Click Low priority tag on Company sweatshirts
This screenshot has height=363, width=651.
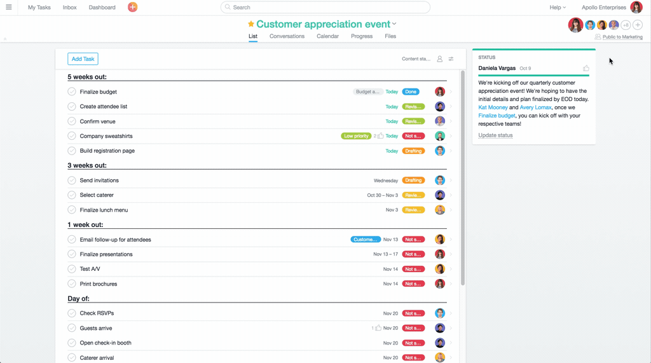click(x=356, y=136)
